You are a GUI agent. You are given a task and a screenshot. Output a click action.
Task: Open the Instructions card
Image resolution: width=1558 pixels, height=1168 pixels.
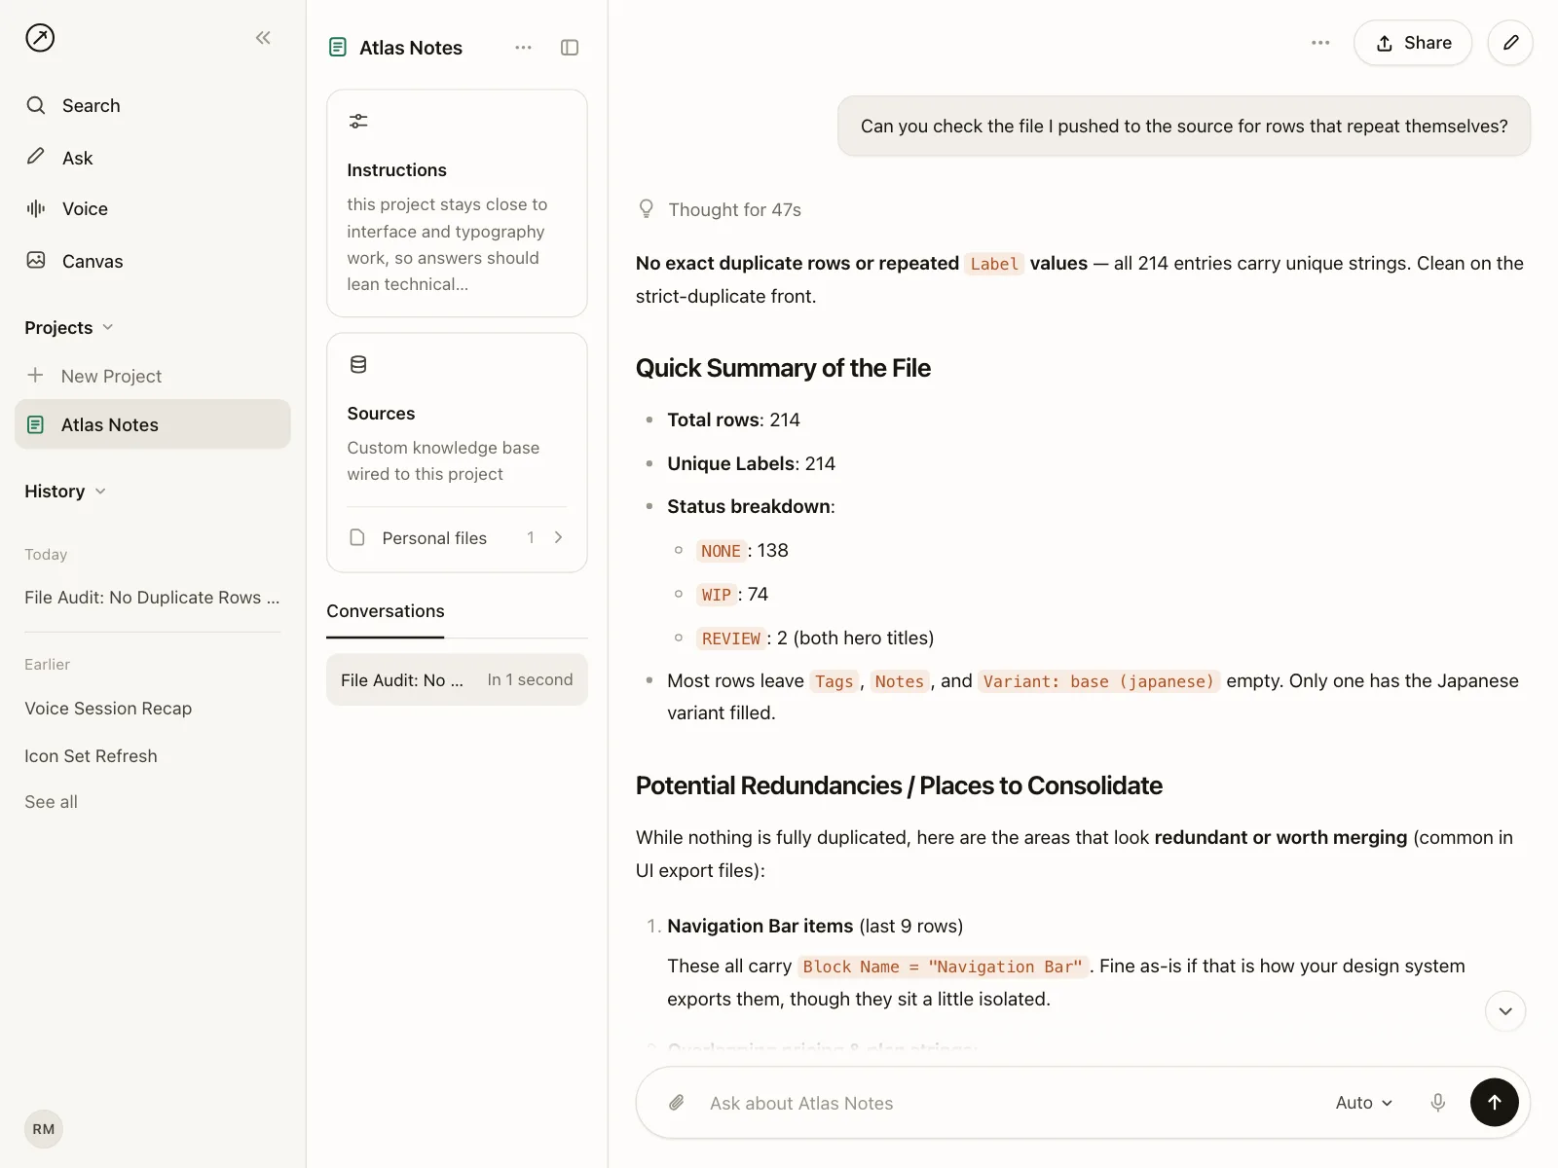point(457,203)
